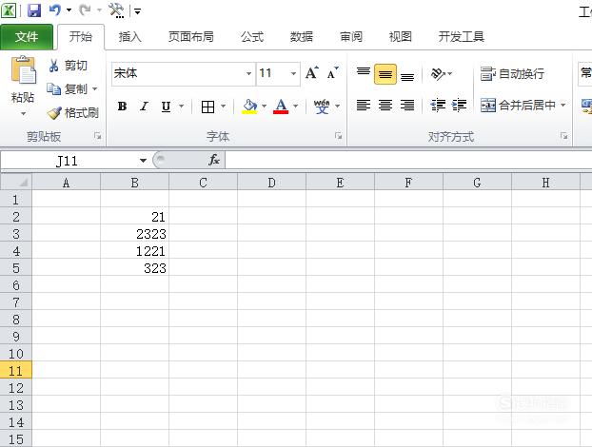Click the Save icon in quick access toolbar

[x=34, y=10]
